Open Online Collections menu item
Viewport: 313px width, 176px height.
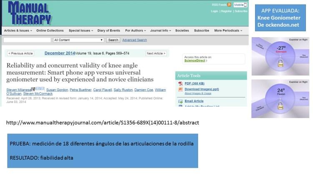pyautogui.click(x=50, y=30)
